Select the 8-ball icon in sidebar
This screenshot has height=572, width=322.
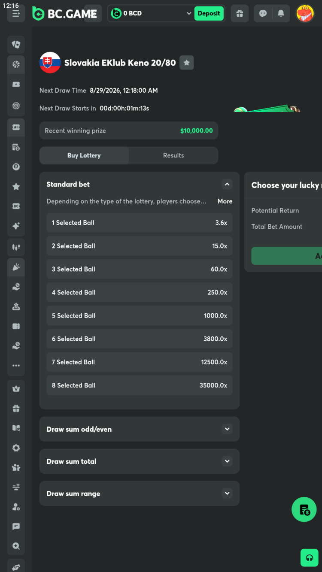click(16, 167)
